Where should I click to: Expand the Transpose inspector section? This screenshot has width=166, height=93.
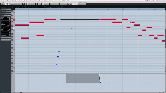6,38
